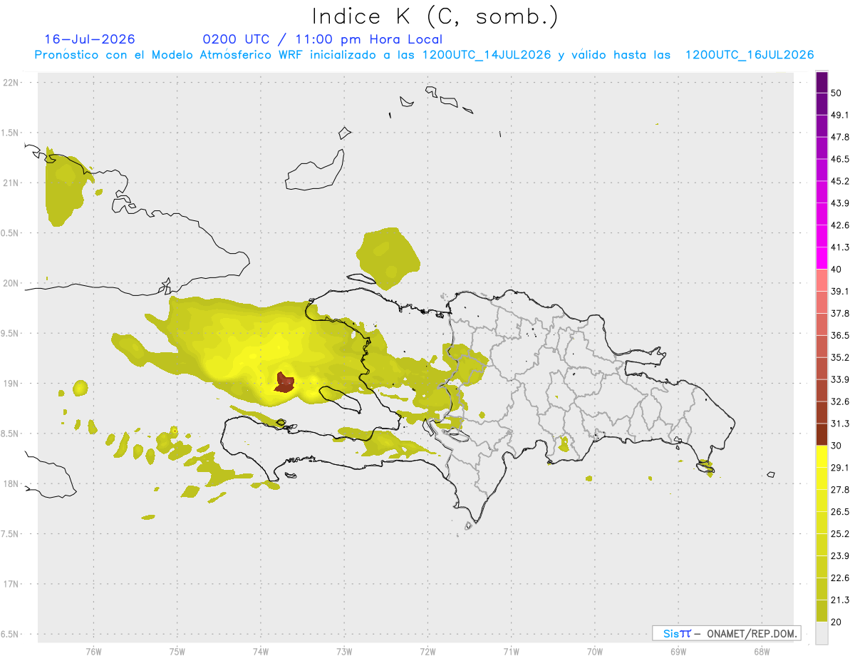This screenshot has height=661, width=855.
Task: Click the gray legend segment below 20
Action: click(x=822, y=632)
